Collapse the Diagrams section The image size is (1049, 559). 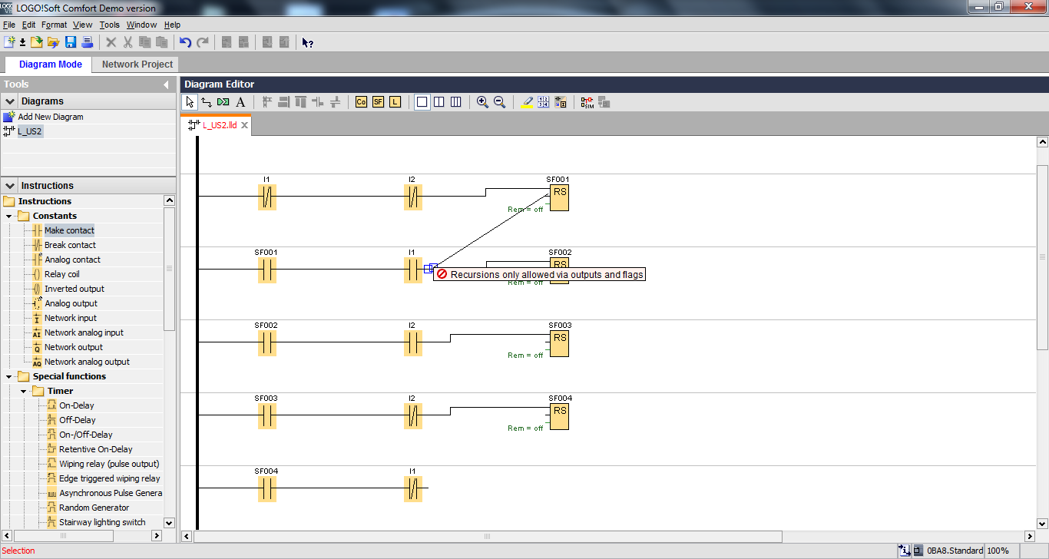10,101
